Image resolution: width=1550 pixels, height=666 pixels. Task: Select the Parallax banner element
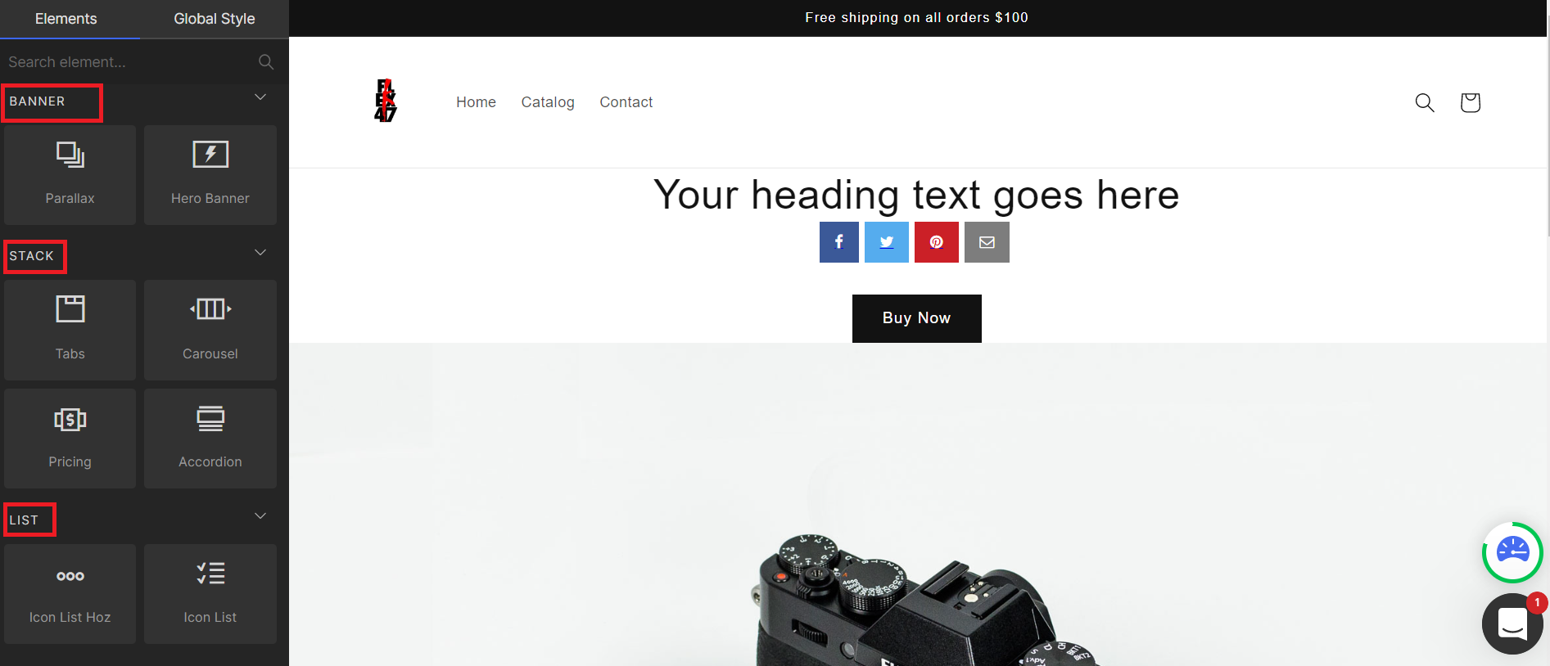click(70, 175)
